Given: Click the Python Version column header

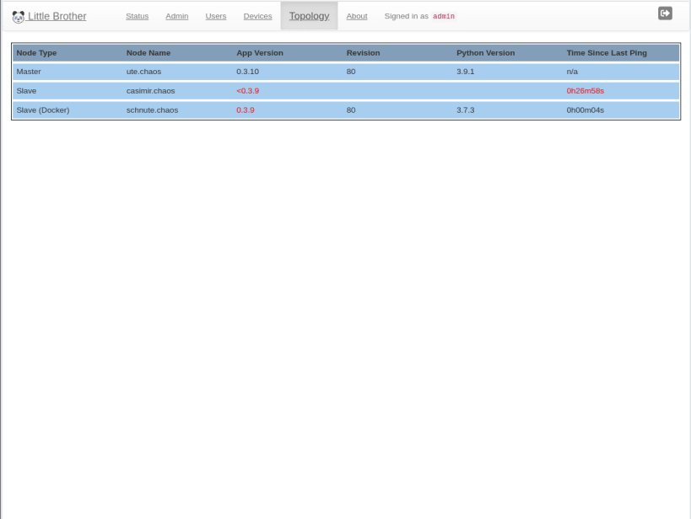Looking at the screenshot, I should [486, 53].
